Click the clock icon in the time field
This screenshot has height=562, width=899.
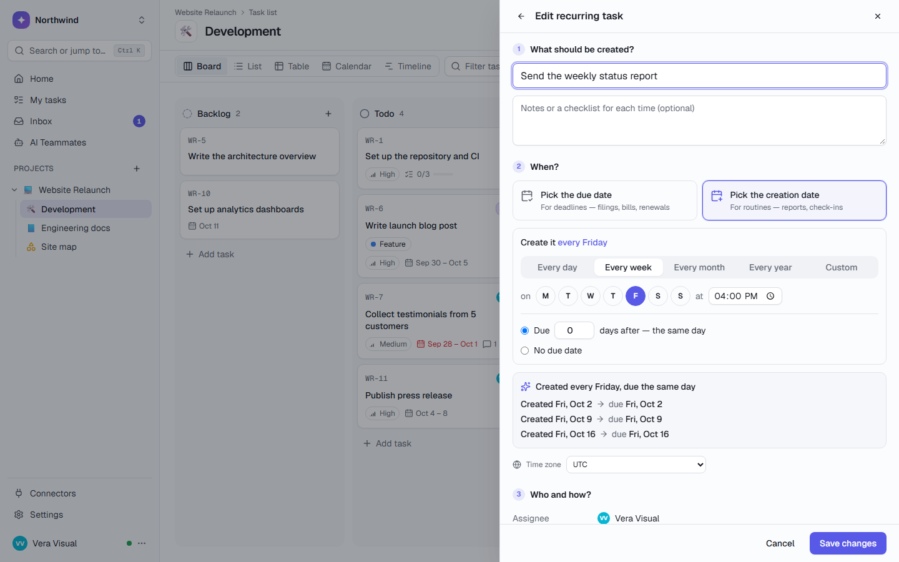(x=770, y=296)
